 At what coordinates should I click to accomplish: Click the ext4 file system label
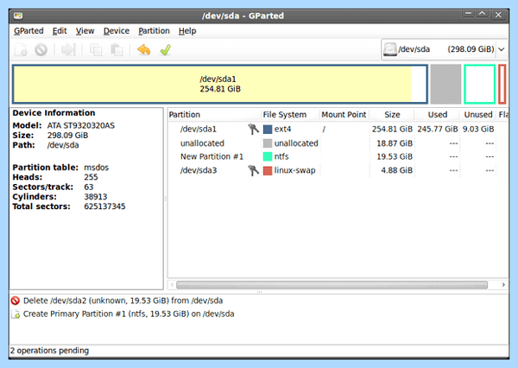[282, 129]
